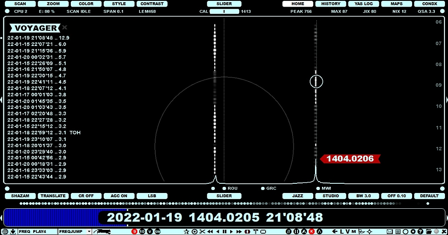Click the download arrow icon
The width and height of the screenshot is (448, 235).
tap(13, 231)
